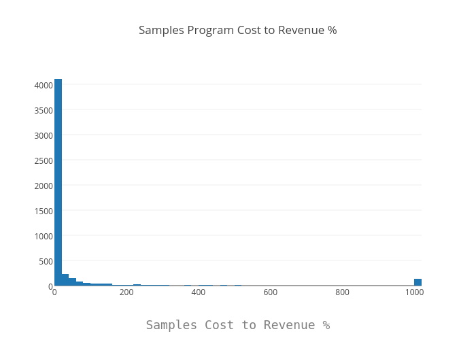Click the y-axis tick label 3500
The image size is (476, 340).
tap(44, 110)
